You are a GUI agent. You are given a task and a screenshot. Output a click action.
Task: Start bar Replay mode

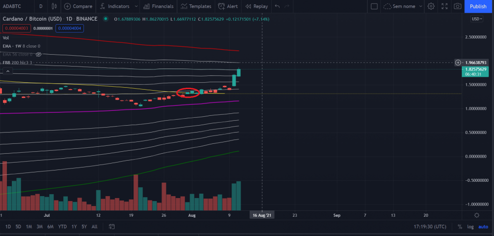coord(256,6)
